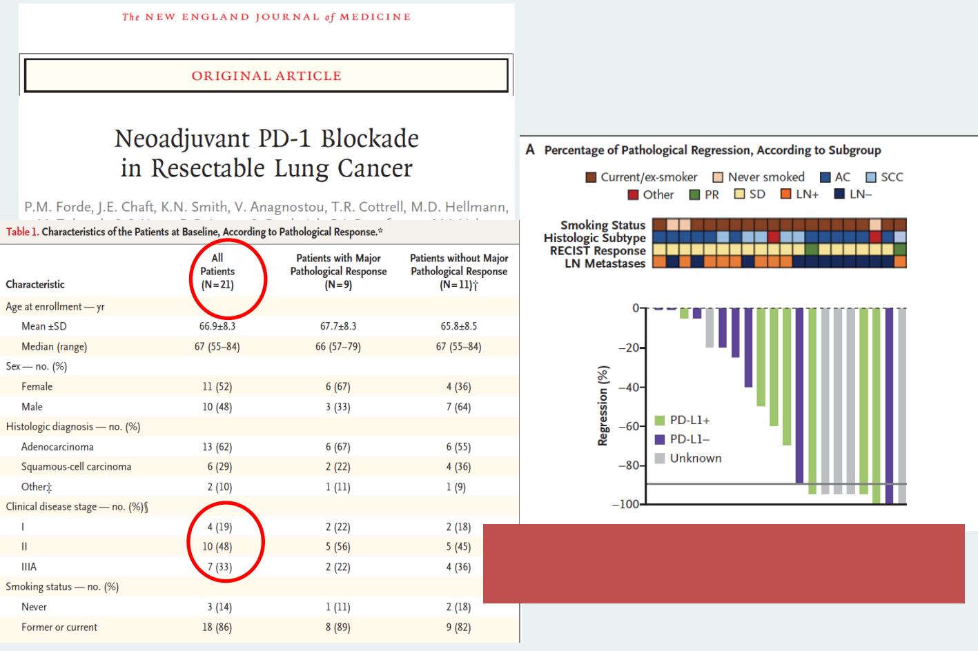Click the 'All Patients (N=21)' column header

217,271
